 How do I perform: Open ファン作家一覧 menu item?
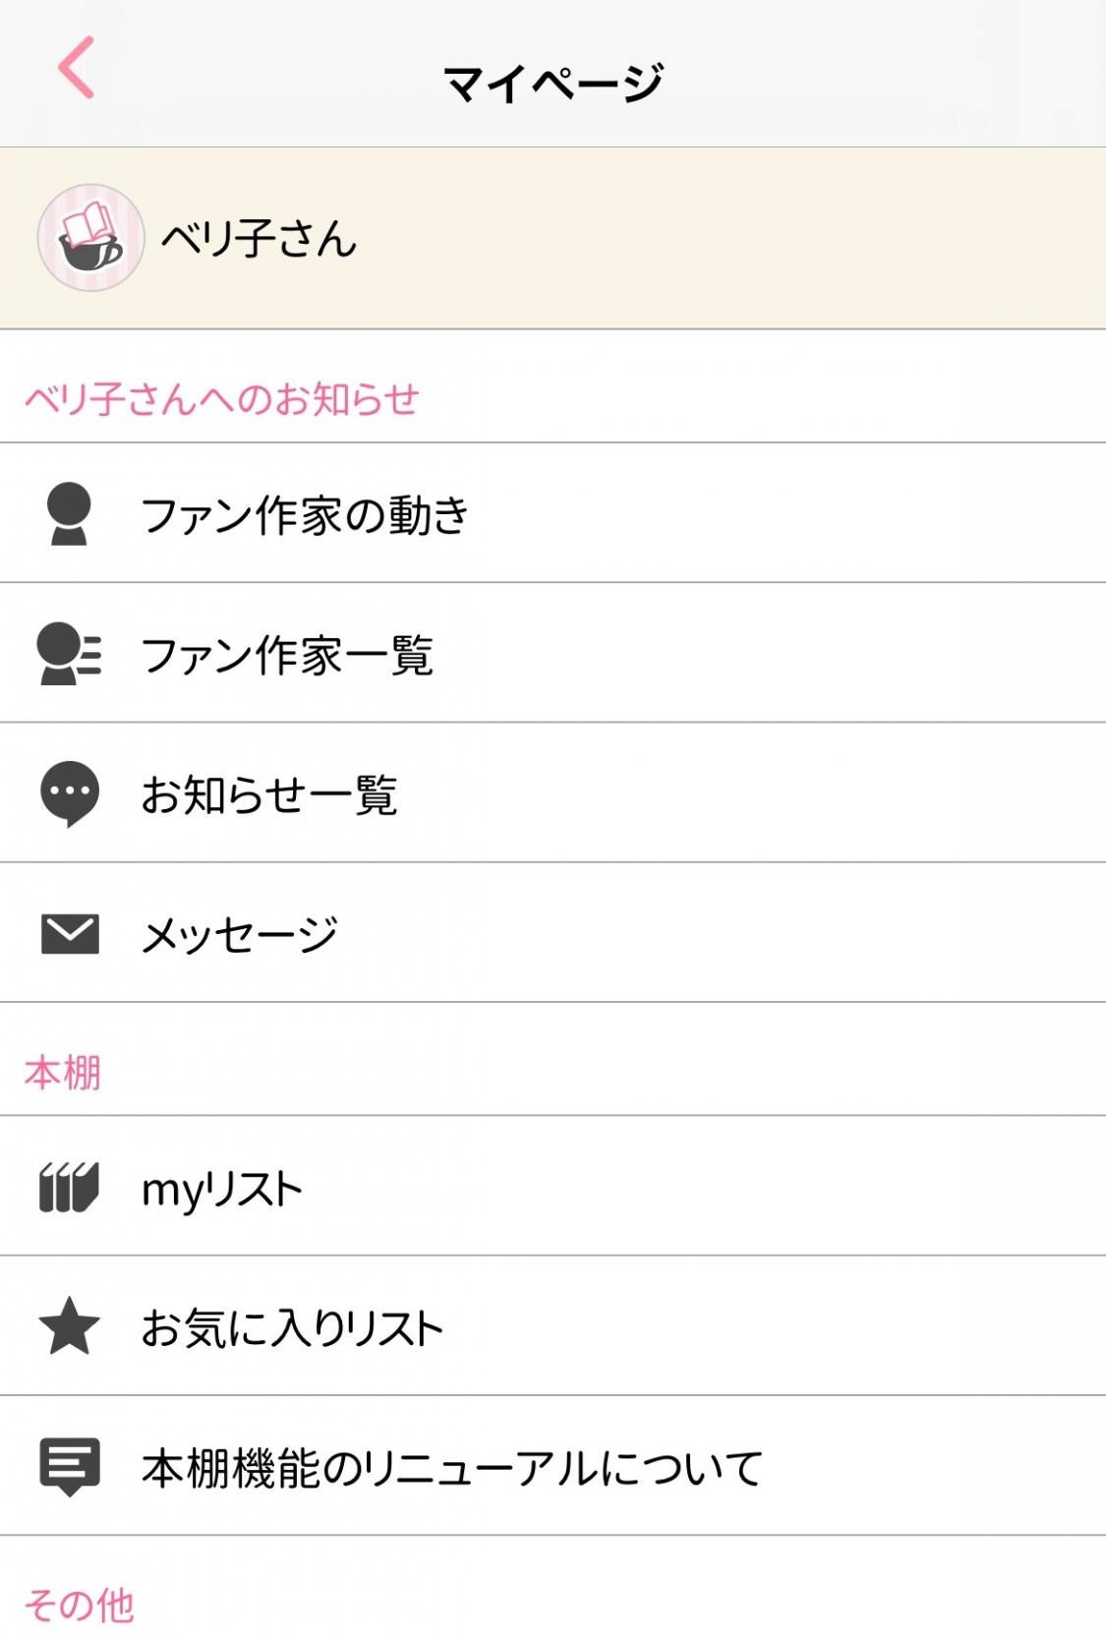coord(287,655)
